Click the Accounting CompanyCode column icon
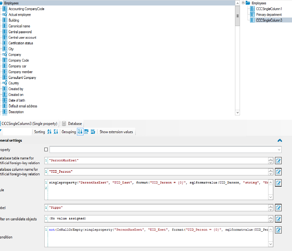This screenshot has height=251, width=292. pos(5,9)
